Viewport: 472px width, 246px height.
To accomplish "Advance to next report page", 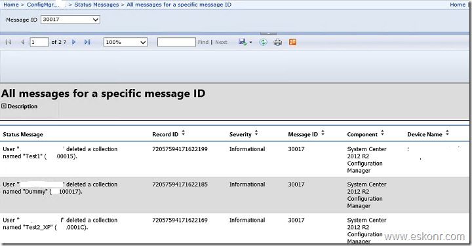I will pos(73,42).
